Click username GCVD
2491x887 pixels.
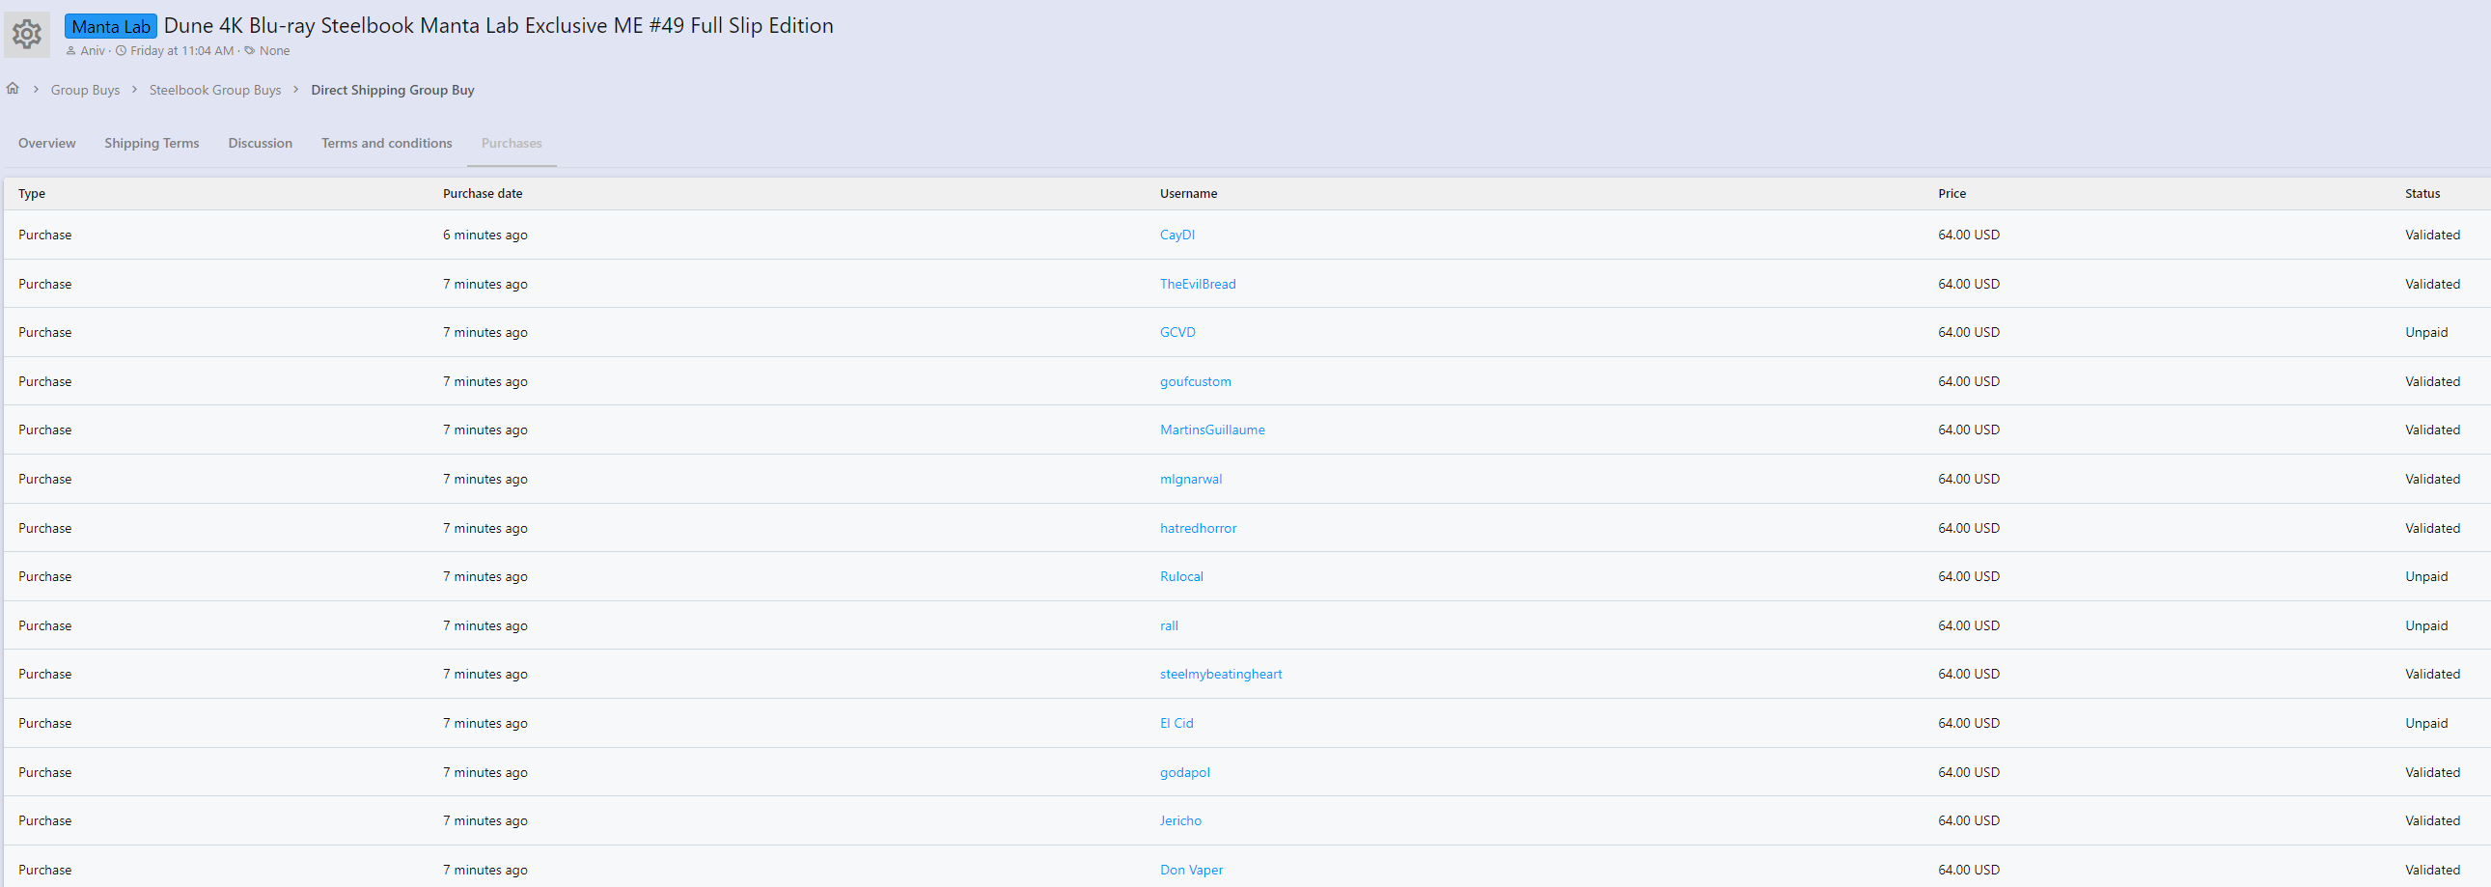pyautogui.click(x=1177, y=333)
